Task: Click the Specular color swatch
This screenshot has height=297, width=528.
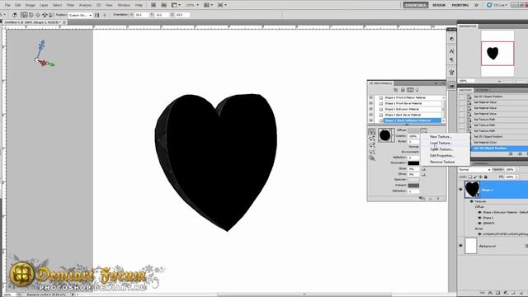Action: (413, 180)
